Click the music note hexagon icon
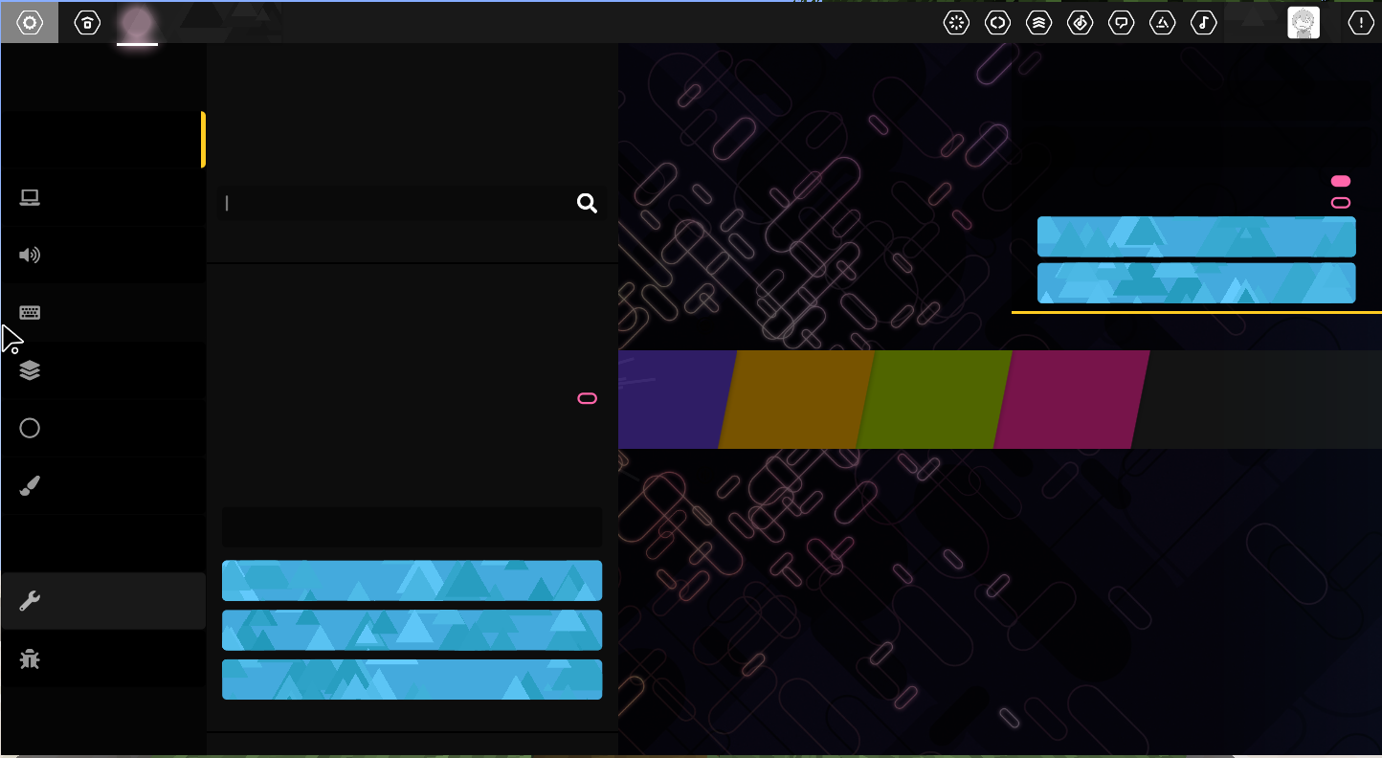1382x758 pixels. (x=1203, y=22)
